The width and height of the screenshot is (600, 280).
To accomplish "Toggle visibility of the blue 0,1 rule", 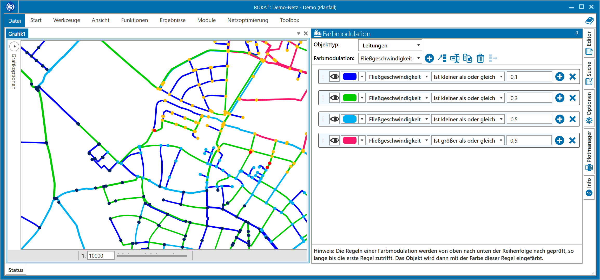I will coord(334,77).
